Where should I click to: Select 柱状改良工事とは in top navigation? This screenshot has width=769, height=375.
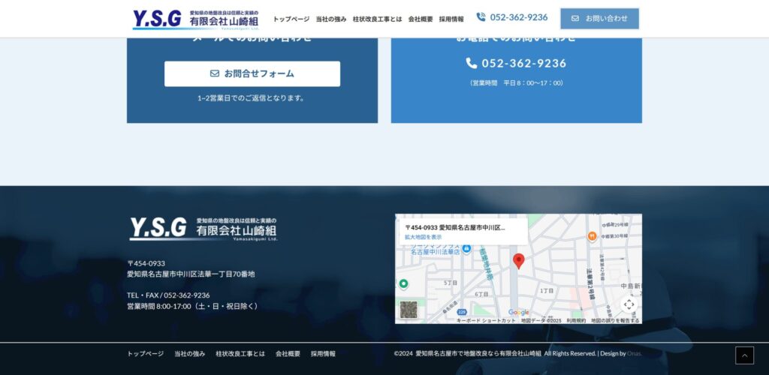pyautogui.click(x=377, y=19)
